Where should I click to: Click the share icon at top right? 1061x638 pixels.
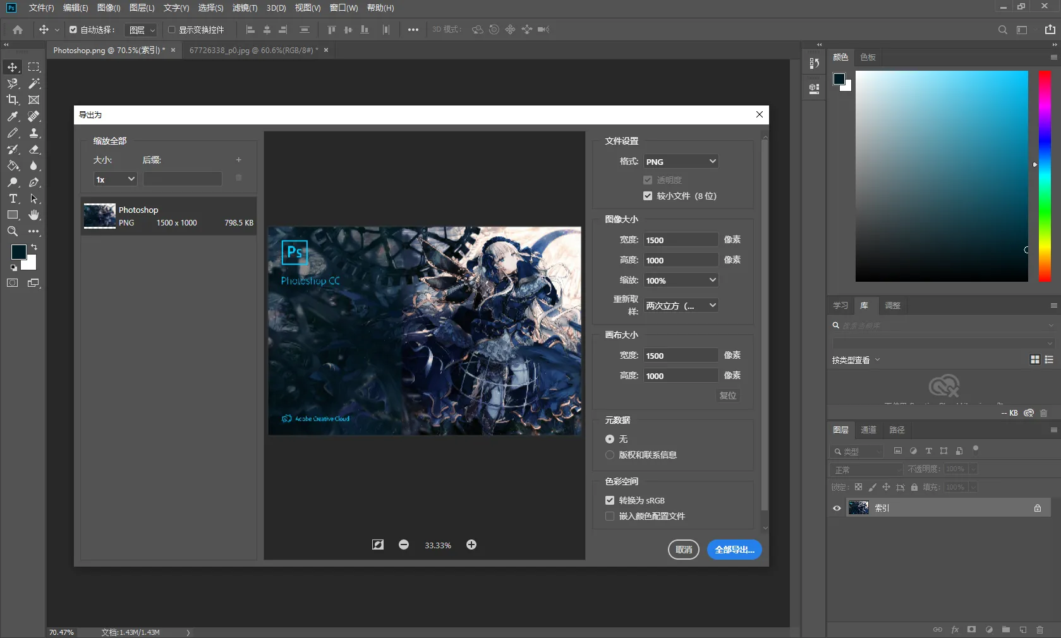pyautogui.click(x=1050, y=30)
